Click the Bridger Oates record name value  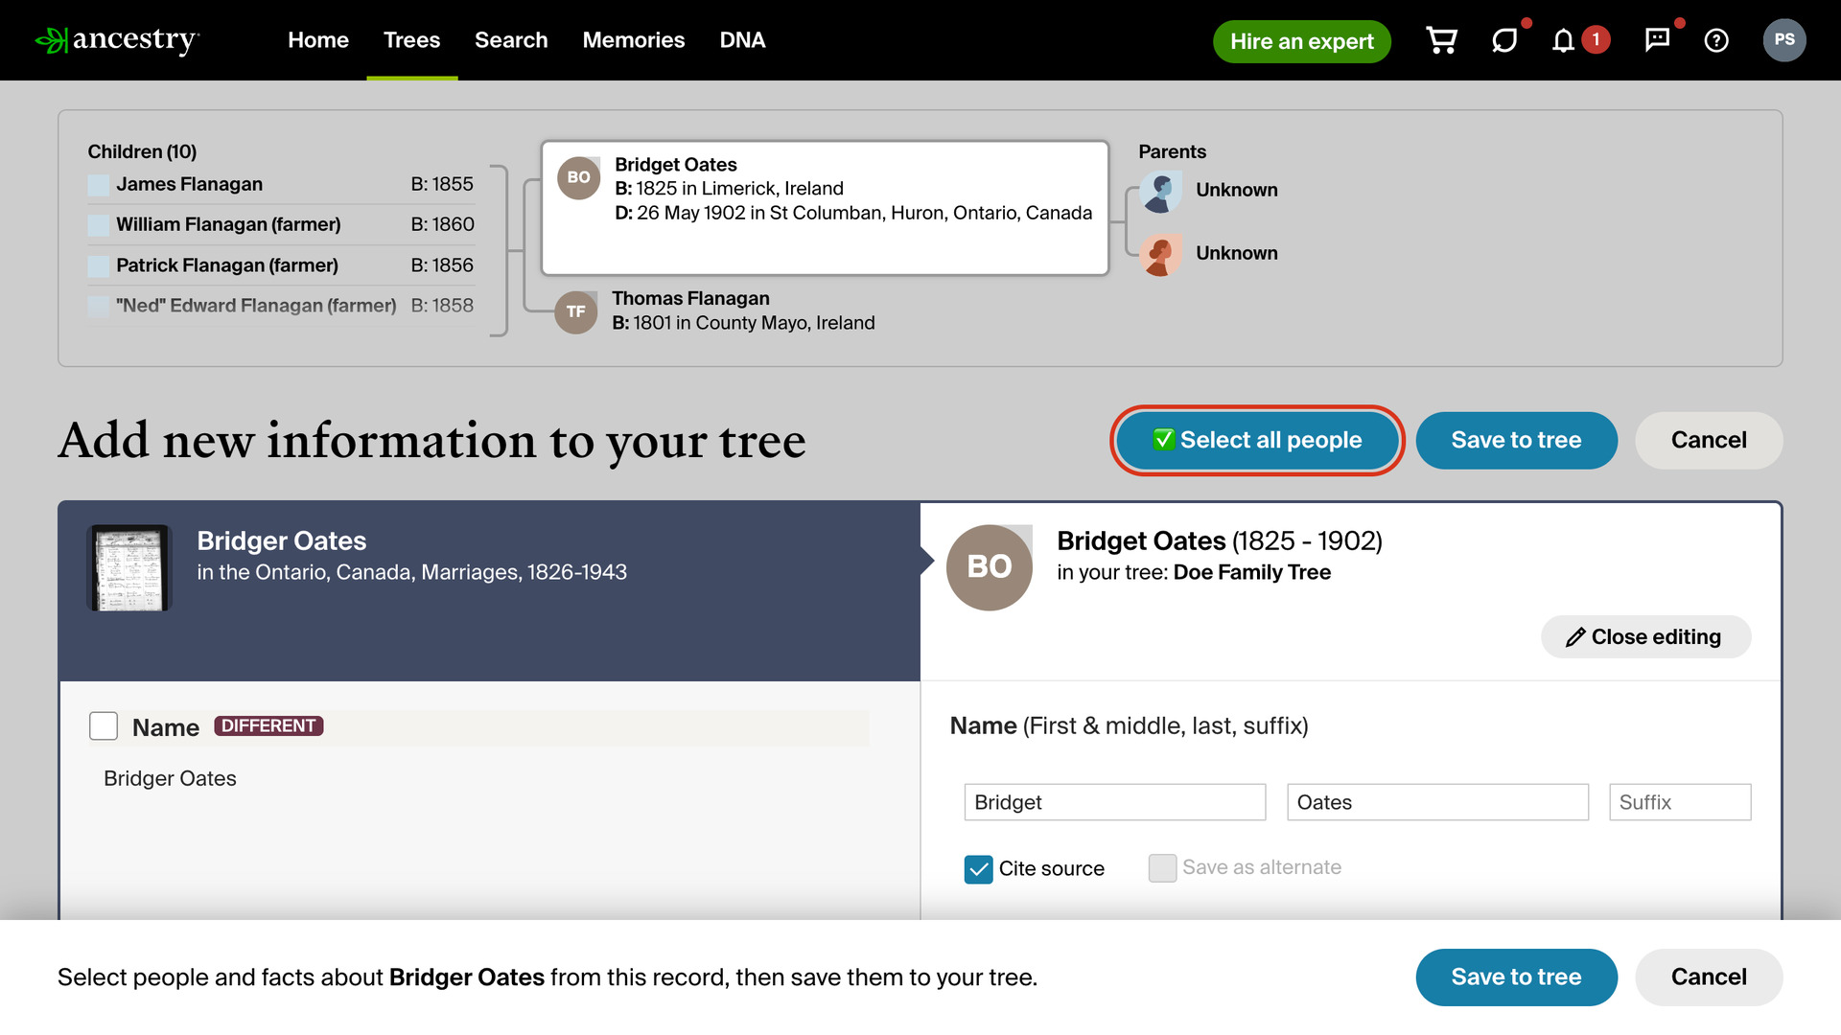[x=170, y=778]
